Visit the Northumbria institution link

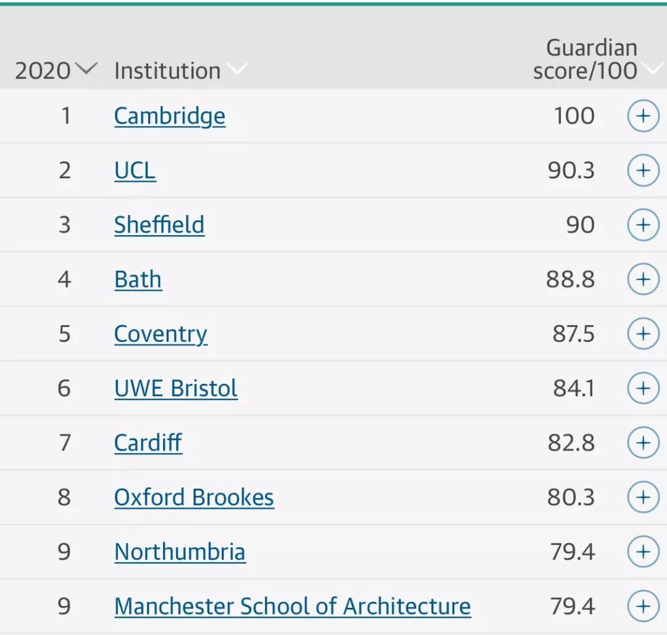(180, 552)
